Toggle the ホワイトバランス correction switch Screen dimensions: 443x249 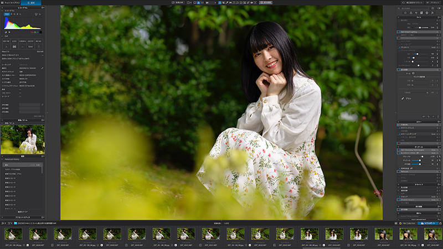coord(399,128)
